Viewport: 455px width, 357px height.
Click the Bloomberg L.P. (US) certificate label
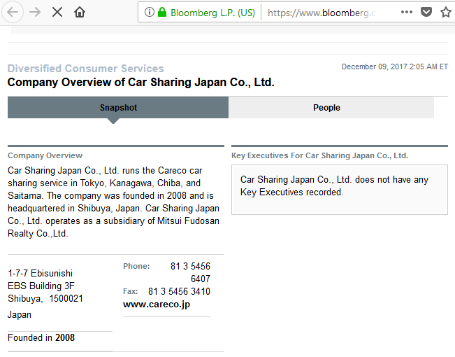212,13
